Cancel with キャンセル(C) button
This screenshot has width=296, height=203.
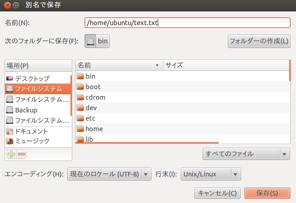tap(217, 193)
